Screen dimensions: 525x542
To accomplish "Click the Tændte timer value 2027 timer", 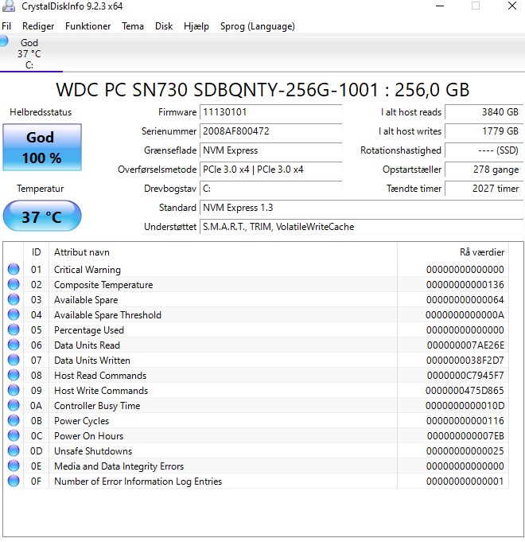I will 484,189.
